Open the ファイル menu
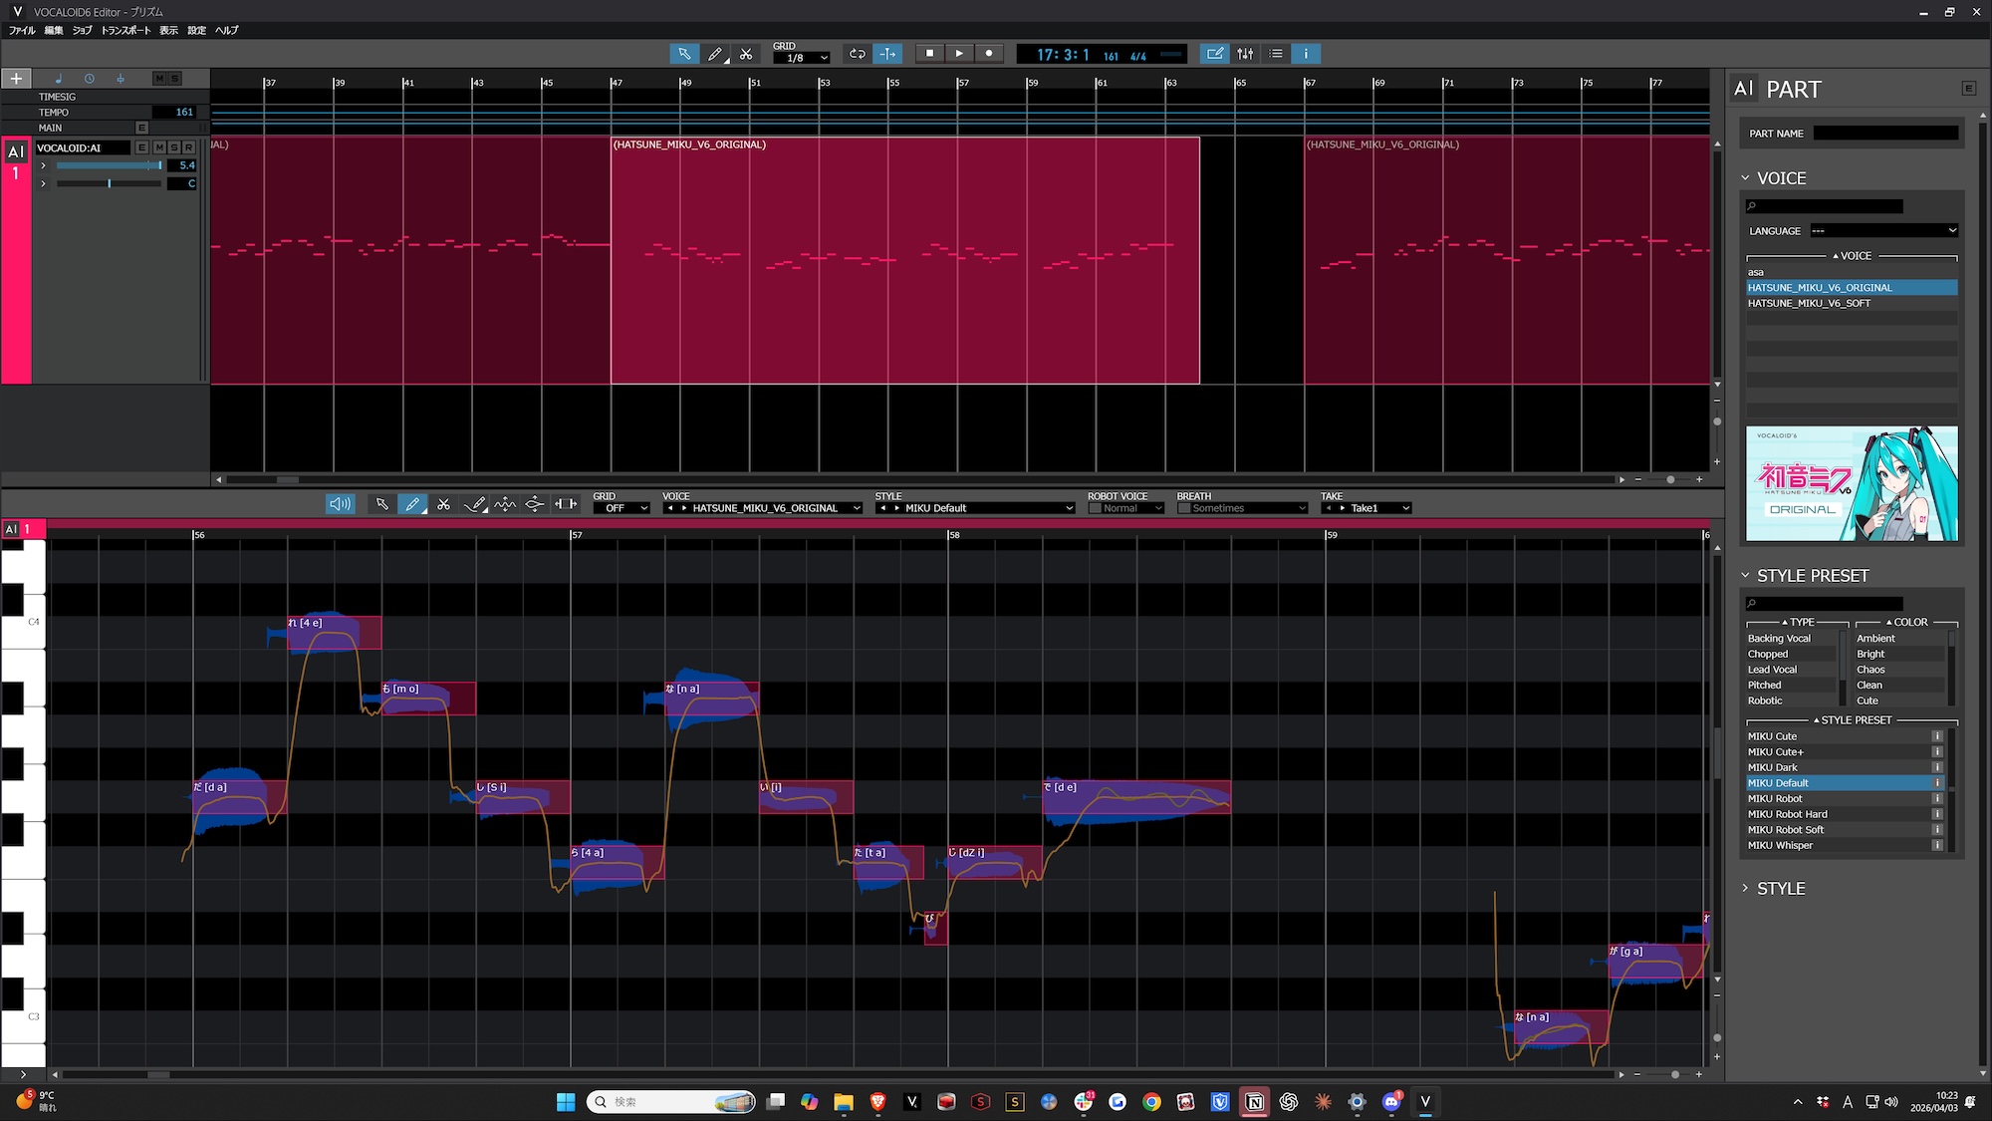Screen dimensions: 1992x1121 pos(22,31)
